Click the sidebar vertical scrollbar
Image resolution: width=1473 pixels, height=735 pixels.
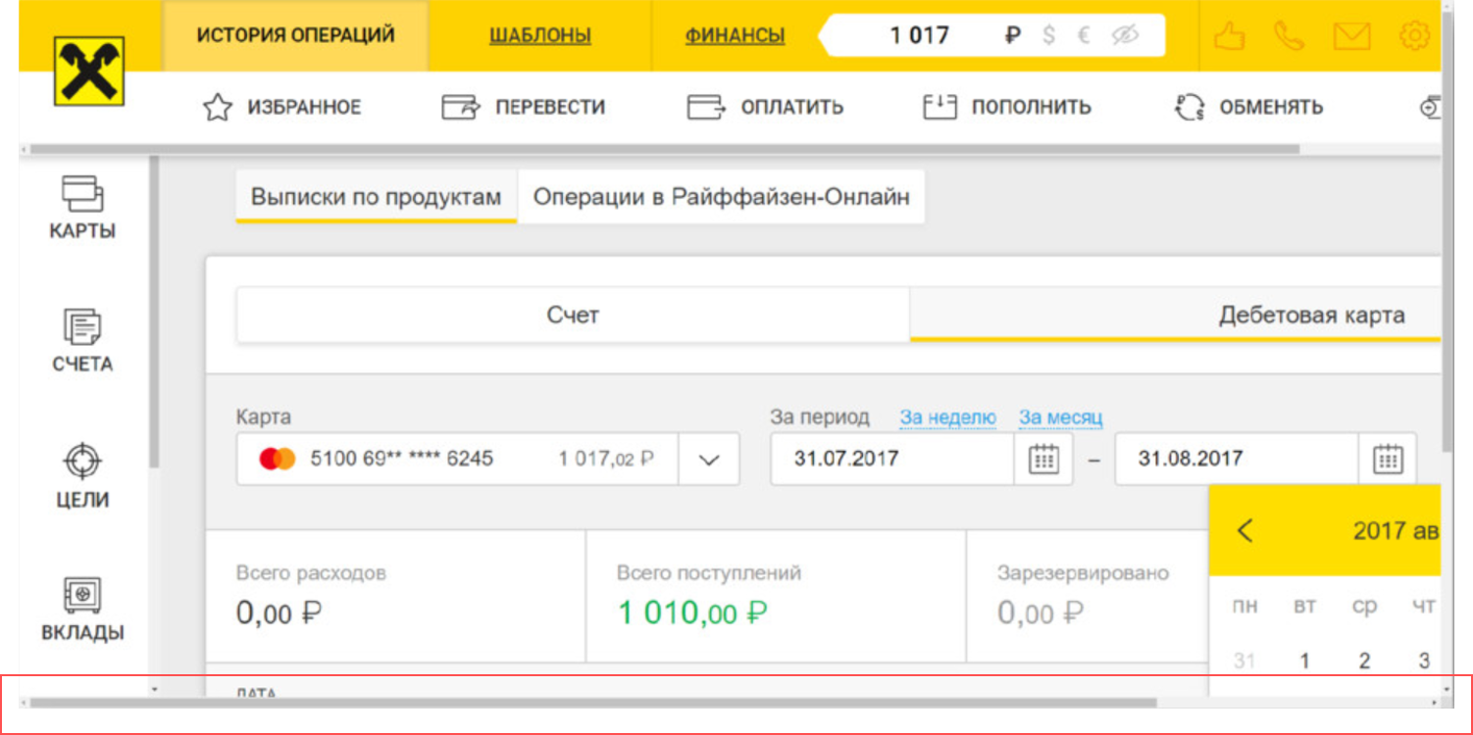click(153, 312)
